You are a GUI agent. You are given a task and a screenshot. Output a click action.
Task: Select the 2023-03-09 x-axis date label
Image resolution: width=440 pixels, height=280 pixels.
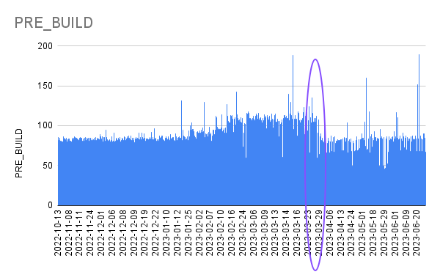tap(264, 233)
